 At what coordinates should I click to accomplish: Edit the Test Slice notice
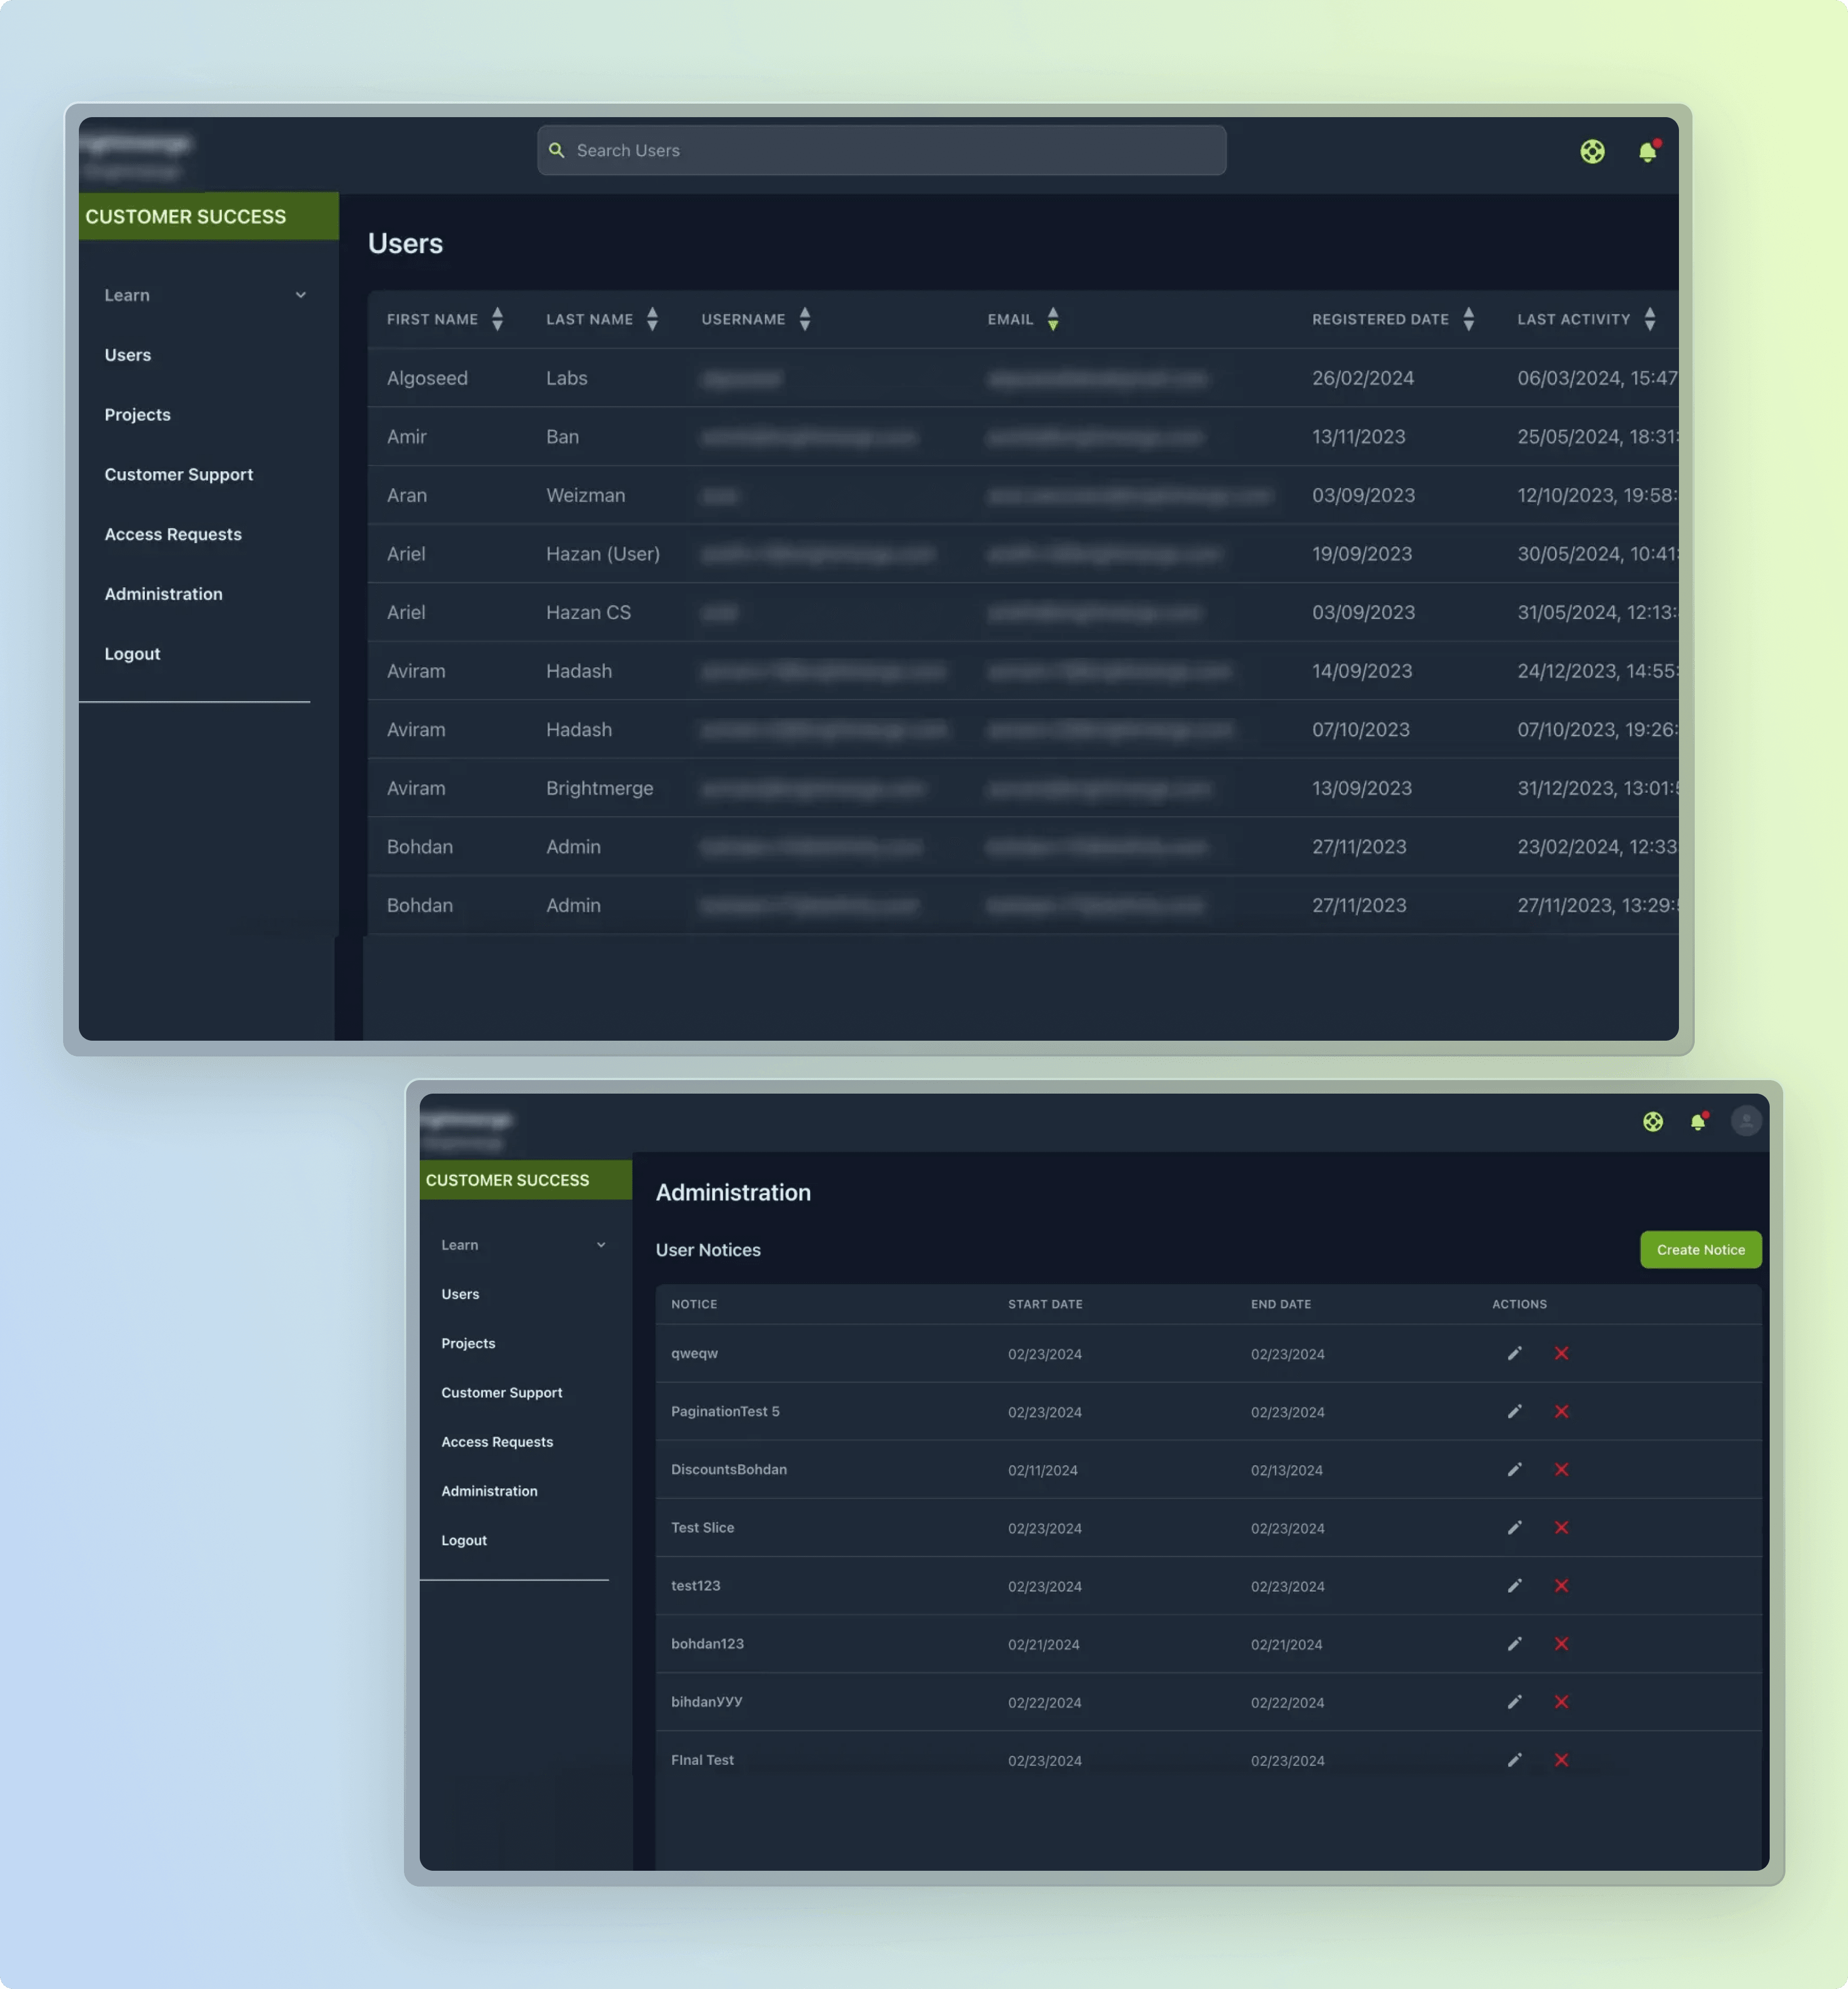coord(1514,1527)
